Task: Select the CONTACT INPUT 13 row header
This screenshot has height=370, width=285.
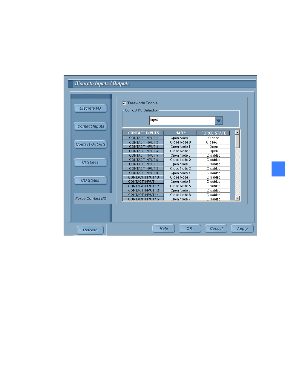Action: click(x=143, y=191)
